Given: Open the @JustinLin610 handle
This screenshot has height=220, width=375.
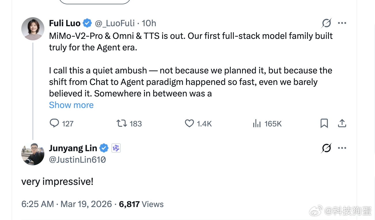Looking at the screenshot, I should click(x=77, y=160).
